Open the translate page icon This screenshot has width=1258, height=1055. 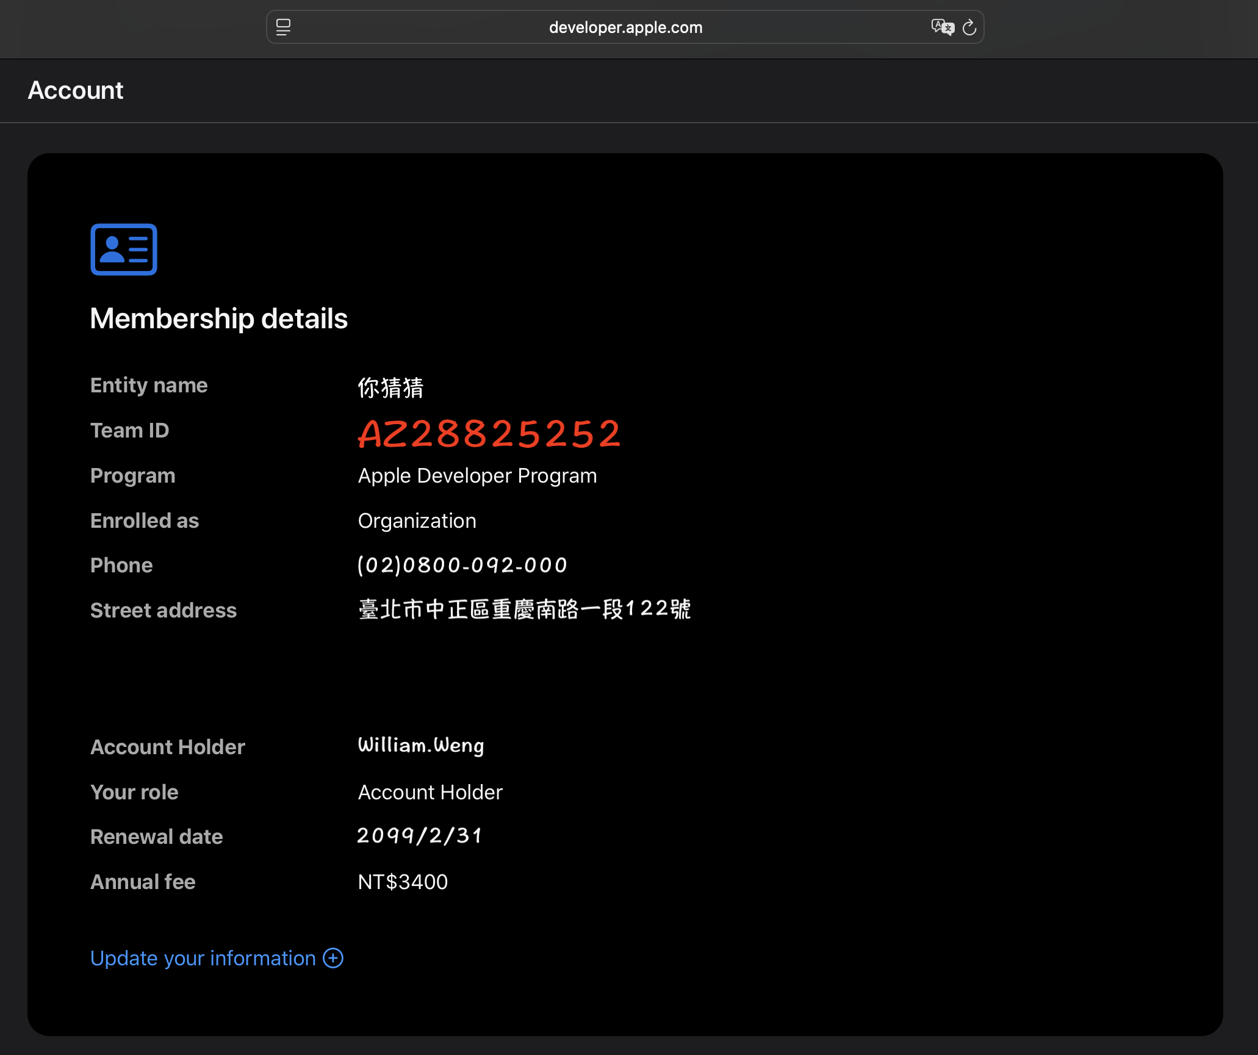coord(942,27)
